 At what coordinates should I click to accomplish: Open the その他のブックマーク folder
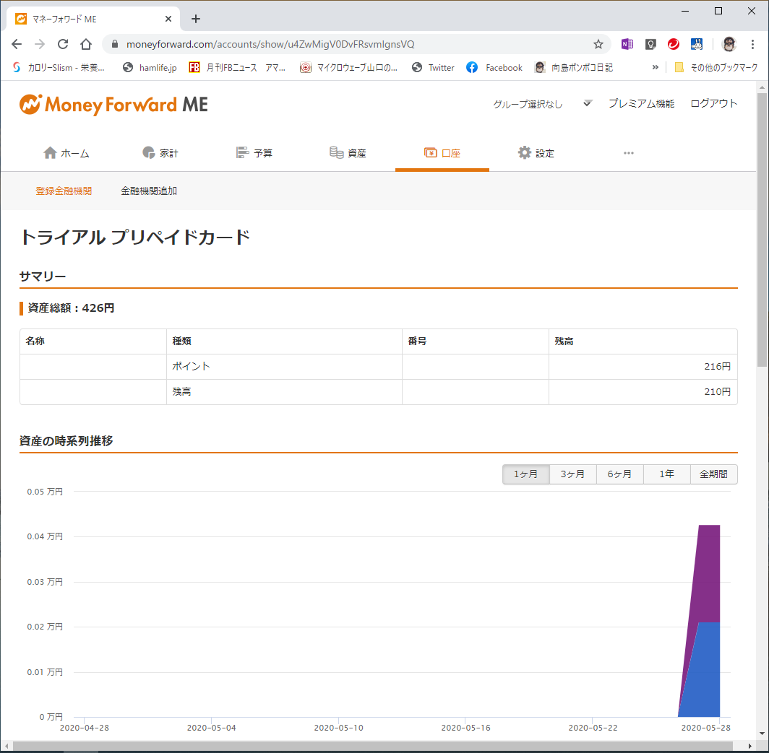tap(716, 68)
